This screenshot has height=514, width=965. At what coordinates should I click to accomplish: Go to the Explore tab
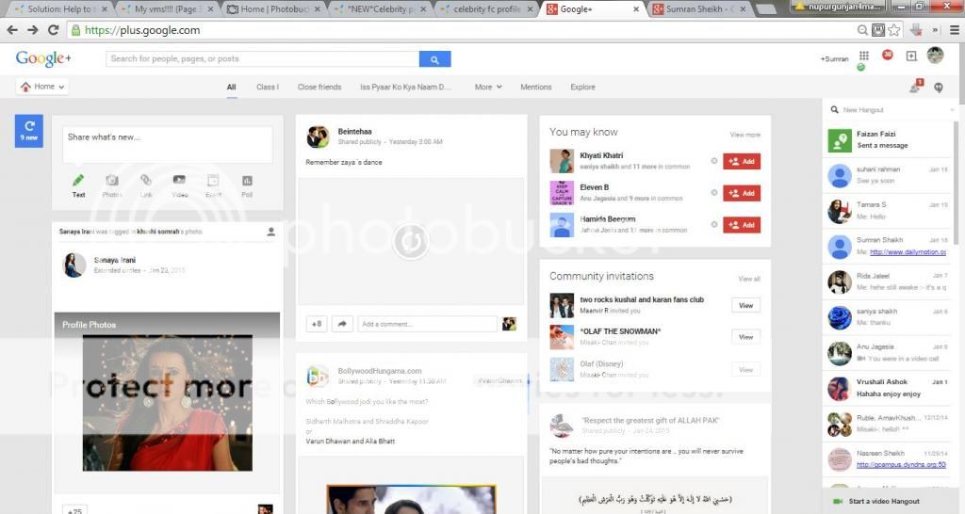pos(582,88)
